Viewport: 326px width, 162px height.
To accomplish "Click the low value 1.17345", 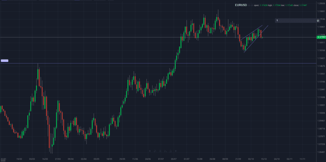I will (x=289, y=5).
